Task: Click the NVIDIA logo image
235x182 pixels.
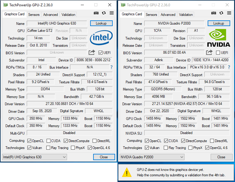Action: 218,38
